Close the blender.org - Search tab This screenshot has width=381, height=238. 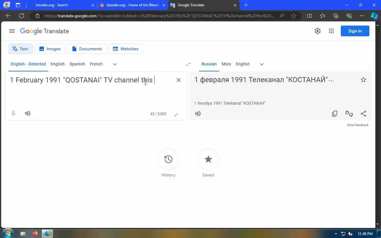[93, 5]
